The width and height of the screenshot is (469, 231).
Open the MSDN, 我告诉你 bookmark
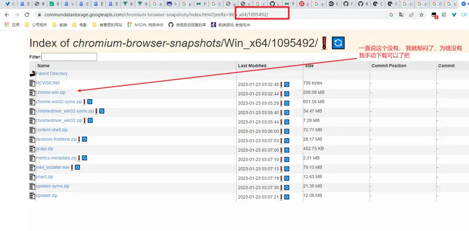[x=145, y=25]
